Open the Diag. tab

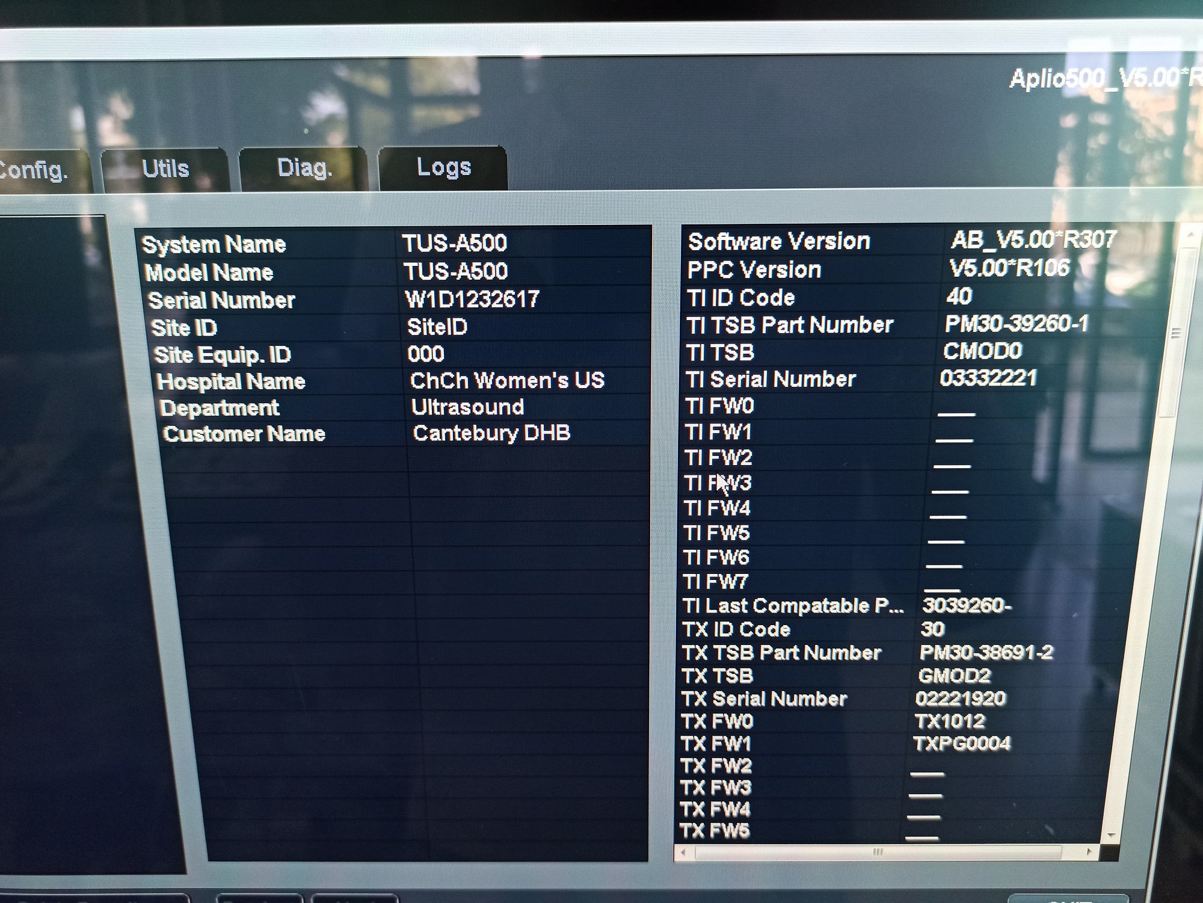click(x=304, y=168)
